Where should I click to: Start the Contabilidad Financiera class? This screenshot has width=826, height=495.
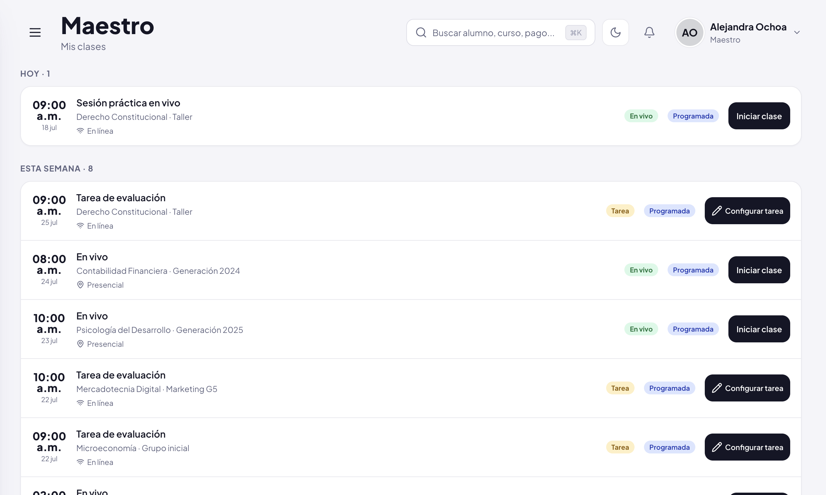pyautogui.click(x=759, y=270)
